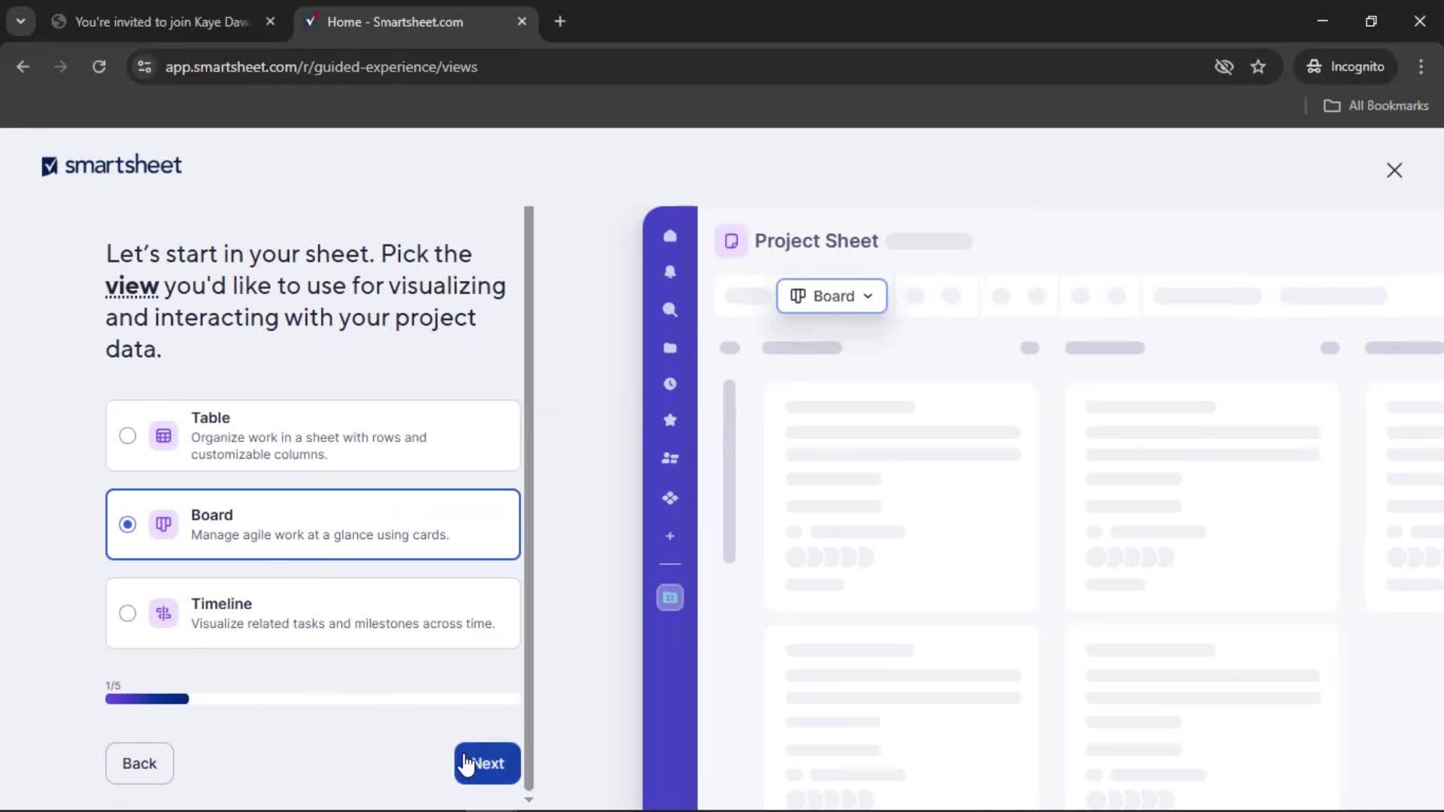Image resolution: width=1444 pixels, height=812 pixels.
Task: Click the recents clock icon
Action: 669,384
